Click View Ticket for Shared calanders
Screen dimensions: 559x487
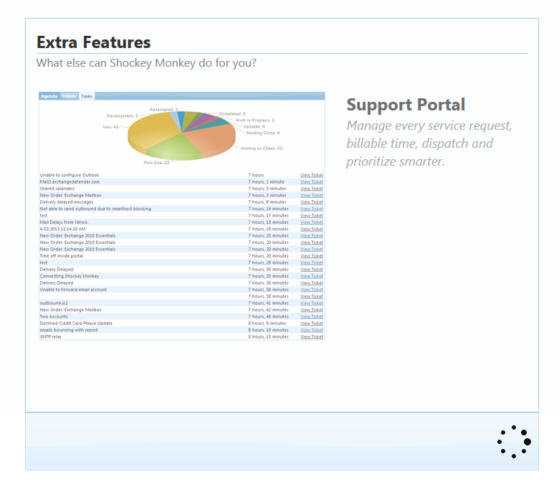(x=311, y=189)
